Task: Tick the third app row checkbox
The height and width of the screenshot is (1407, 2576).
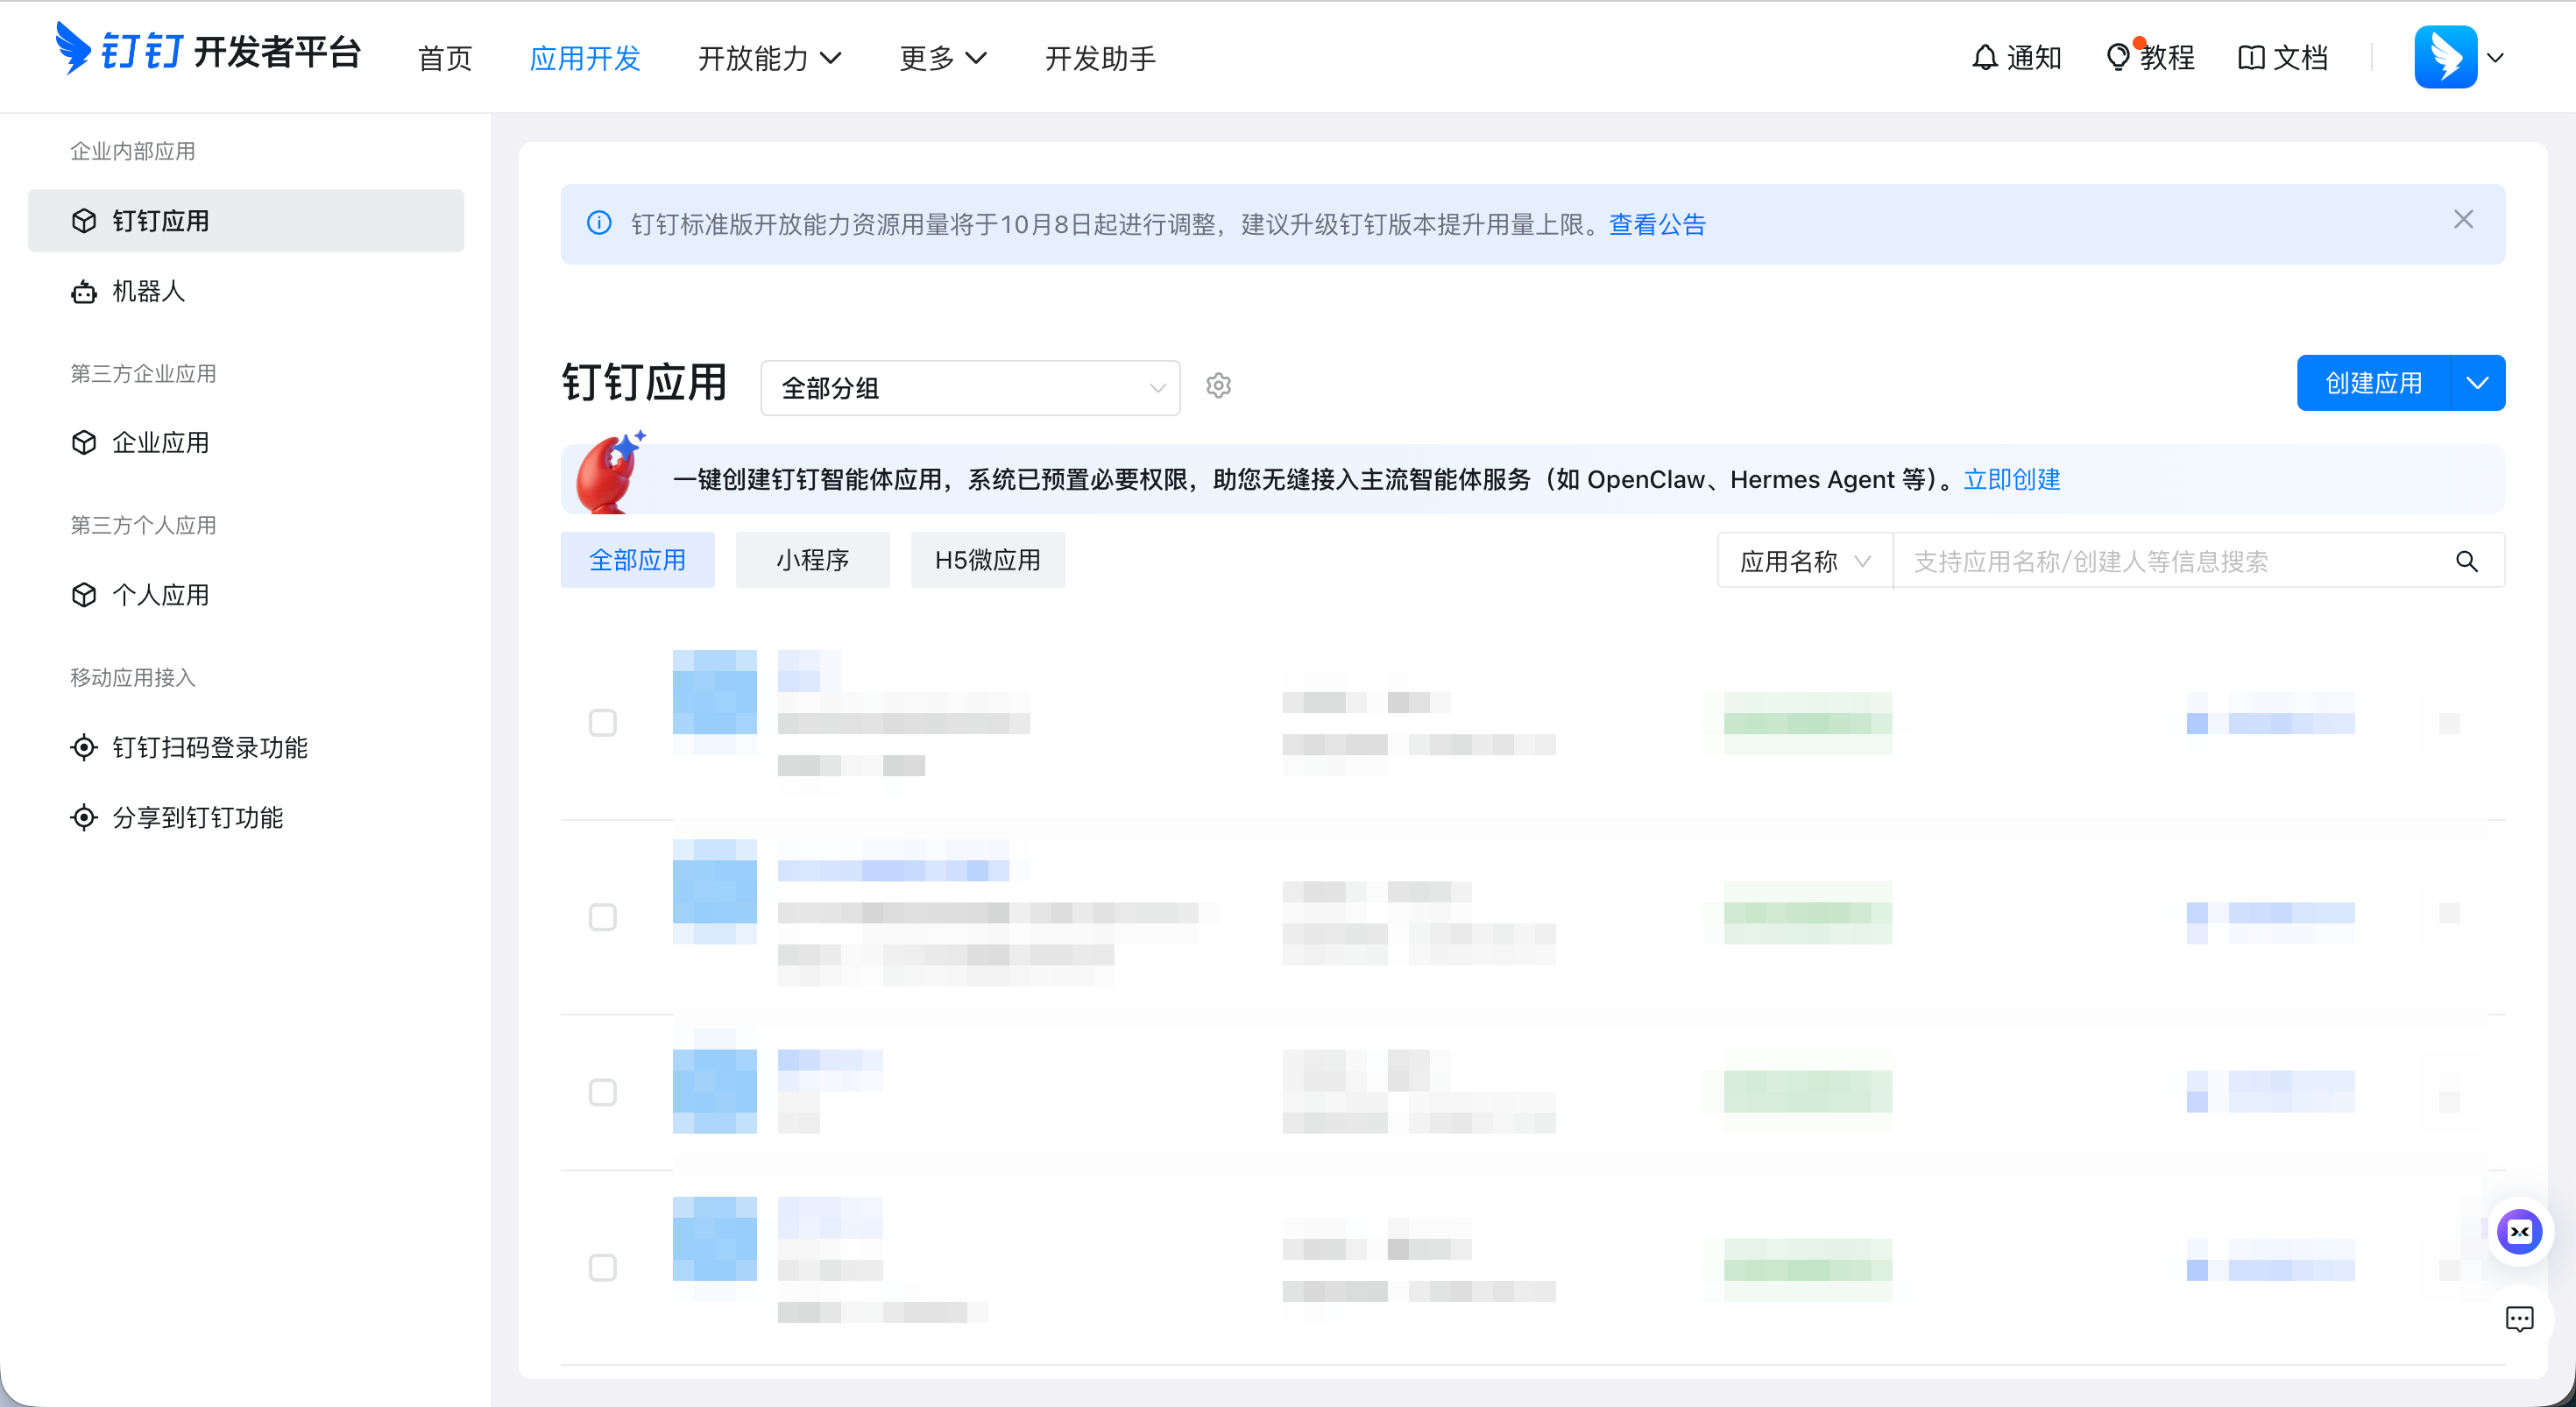Action: coord(603,1093)
